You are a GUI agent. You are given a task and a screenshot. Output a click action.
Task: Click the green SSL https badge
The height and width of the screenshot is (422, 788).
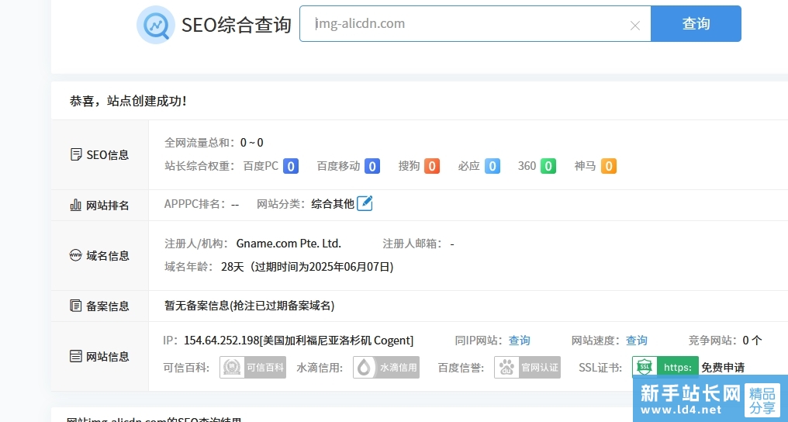pyautogui.click(x=665, y=367)
